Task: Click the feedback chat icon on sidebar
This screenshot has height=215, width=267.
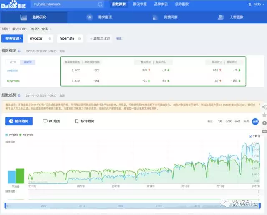Action: coord(264,131)
